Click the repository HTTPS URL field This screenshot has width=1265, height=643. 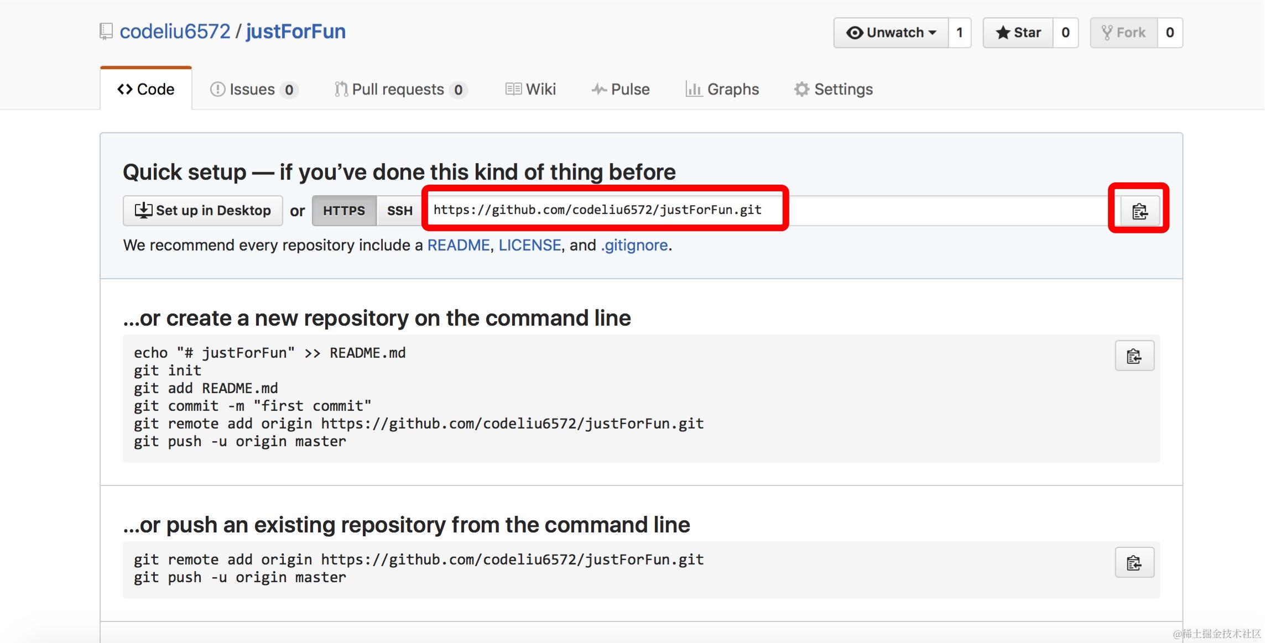[597, 210]
